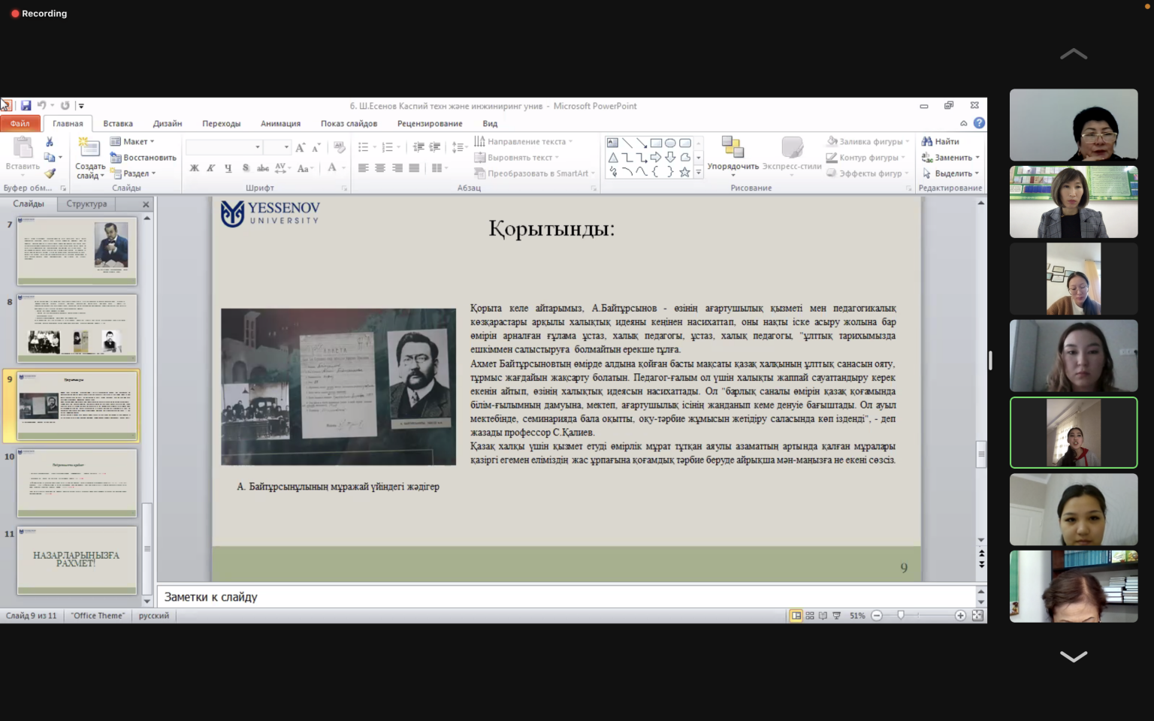Click the Cut scissors icon
Image resolution: width=1154 pixels, height=721 pixels.
point(50,141)
